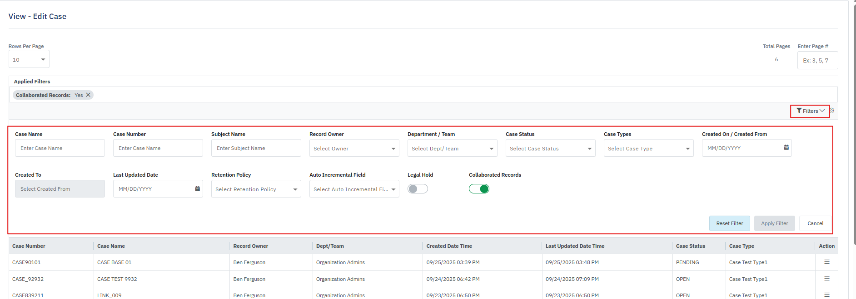
Task: Open the Created On calendar icon
Action: [786, 148]
